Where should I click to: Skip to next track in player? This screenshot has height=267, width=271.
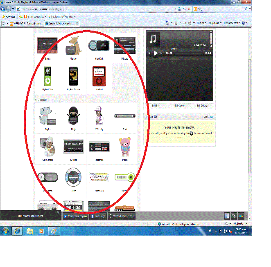tap(161, 53)
